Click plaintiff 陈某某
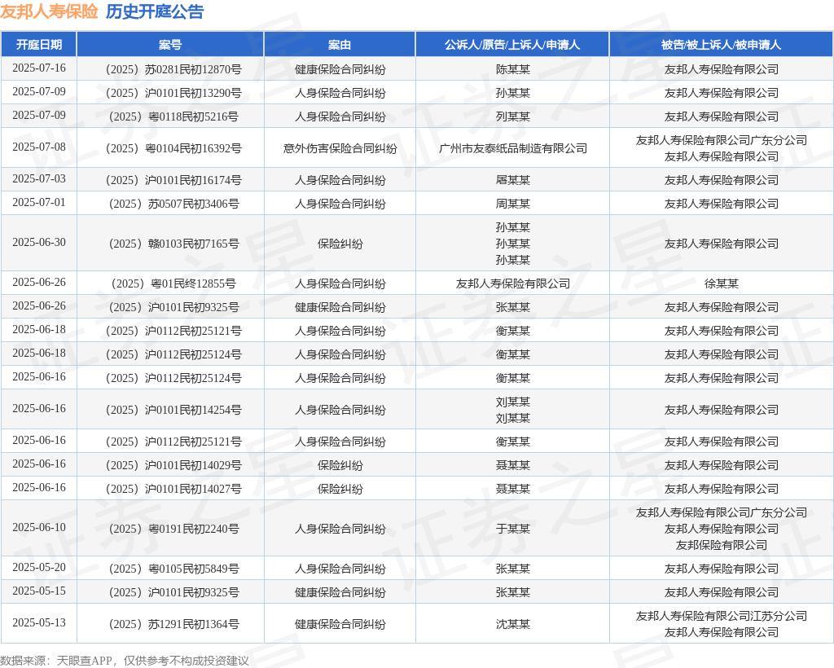This screenshot has height=668, width=834. 513,69
